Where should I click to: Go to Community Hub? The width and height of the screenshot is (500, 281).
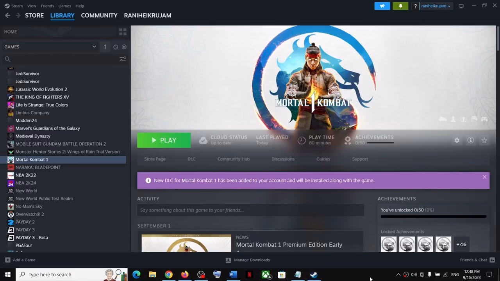click(x=234, y=159)
